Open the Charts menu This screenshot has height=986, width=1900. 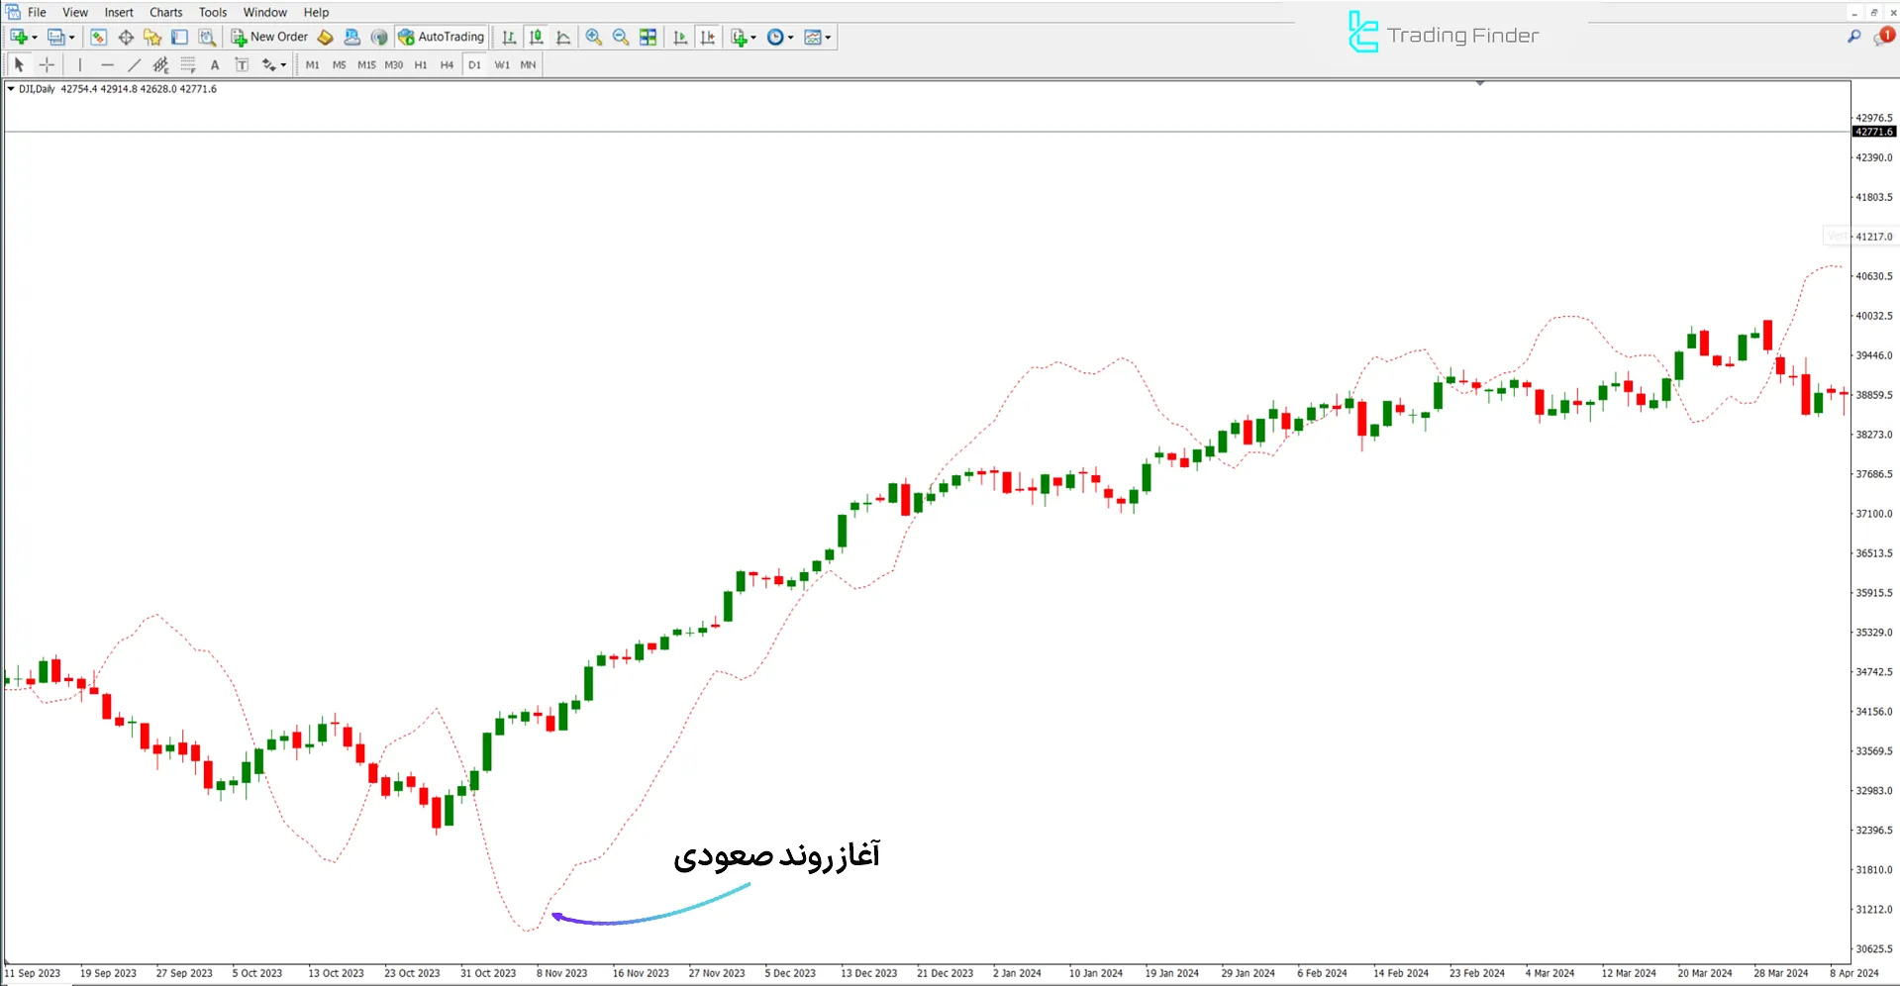coord(165,12)
